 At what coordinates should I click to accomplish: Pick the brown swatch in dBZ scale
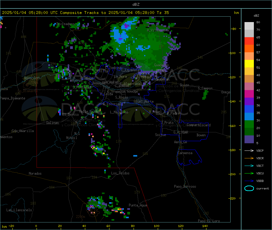249,79
